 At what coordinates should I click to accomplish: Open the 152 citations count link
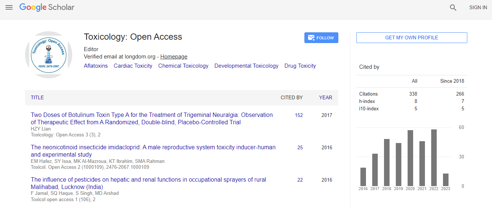click(299, 115)
